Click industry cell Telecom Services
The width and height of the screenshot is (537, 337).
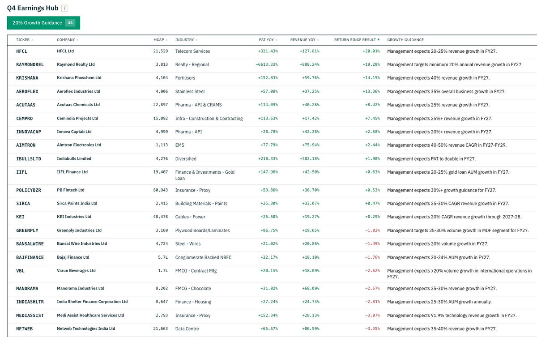click(x=192, y=51)
